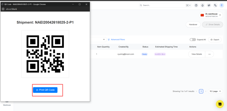Open the language translate icon
Screen dimensions: 227x111
tap(215, 5)
